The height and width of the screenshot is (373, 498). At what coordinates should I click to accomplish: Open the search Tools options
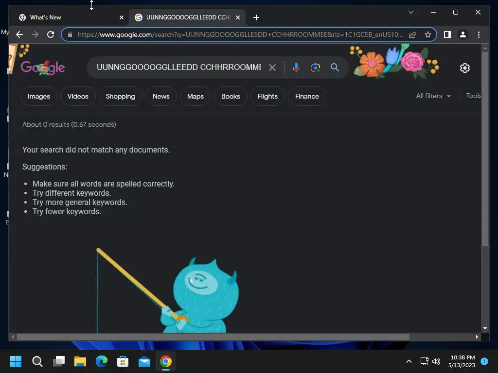point(473,96)
